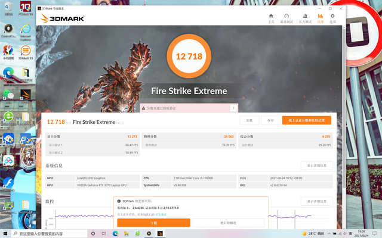Click combined score value 6 295
Image resolution: width=382 pixels, height=238 pixels.
pyautogui.click(x=326, y=136)
